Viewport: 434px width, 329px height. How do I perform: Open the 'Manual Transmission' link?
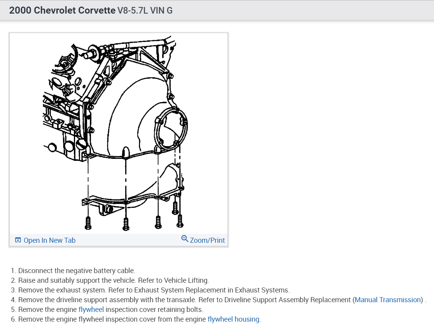(x=388, y=300)
